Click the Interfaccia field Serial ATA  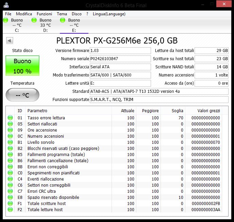(x=120, y=67)
